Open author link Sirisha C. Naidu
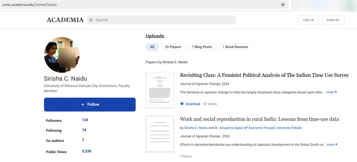Screen dimensions: 357x162 pos(196,128)
